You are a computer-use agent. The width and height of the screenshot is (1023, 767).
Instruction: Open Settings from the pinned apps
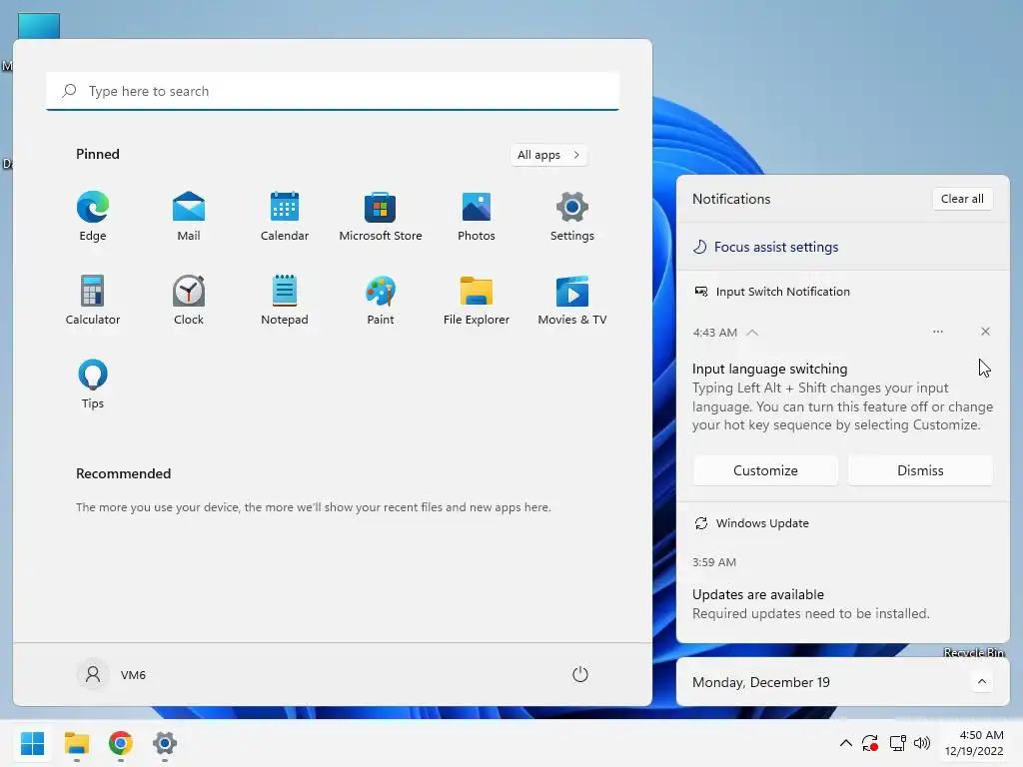tap(572, 217)
